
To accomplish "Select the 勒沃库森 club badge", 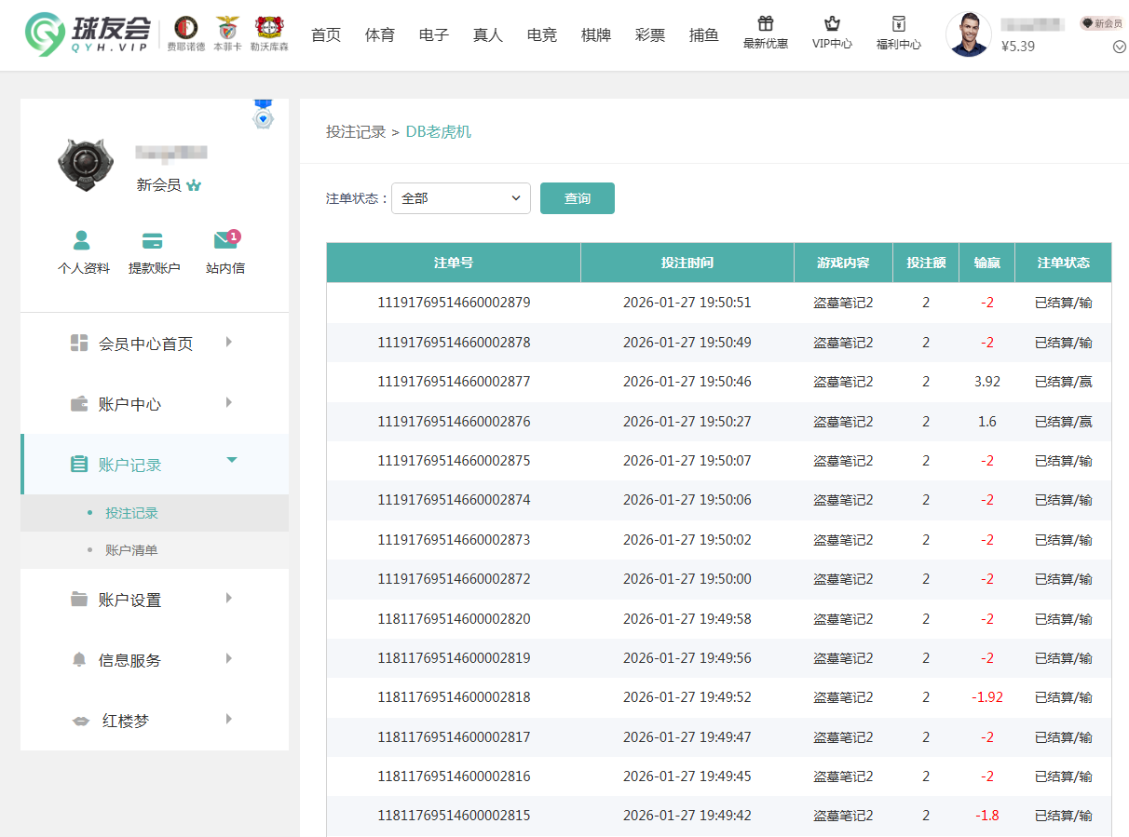I will [269, 28].
